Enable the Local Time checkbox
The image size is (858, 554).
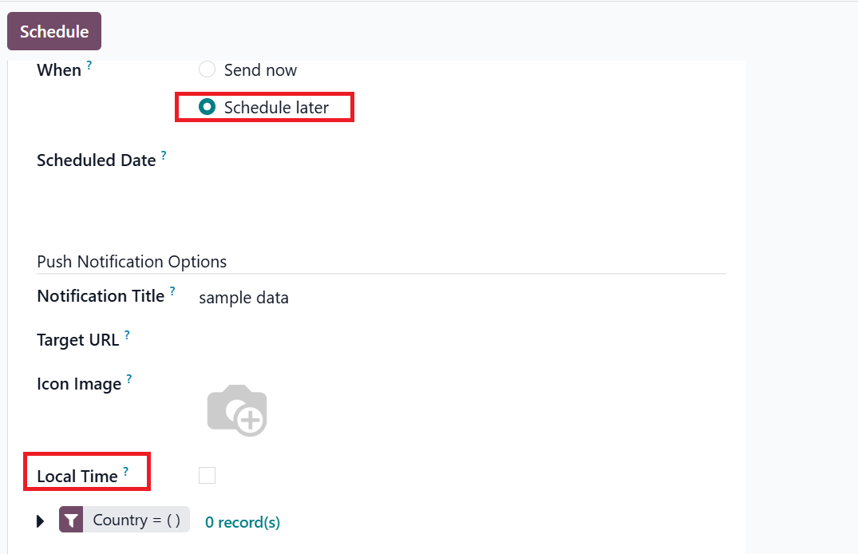point(208,476)
